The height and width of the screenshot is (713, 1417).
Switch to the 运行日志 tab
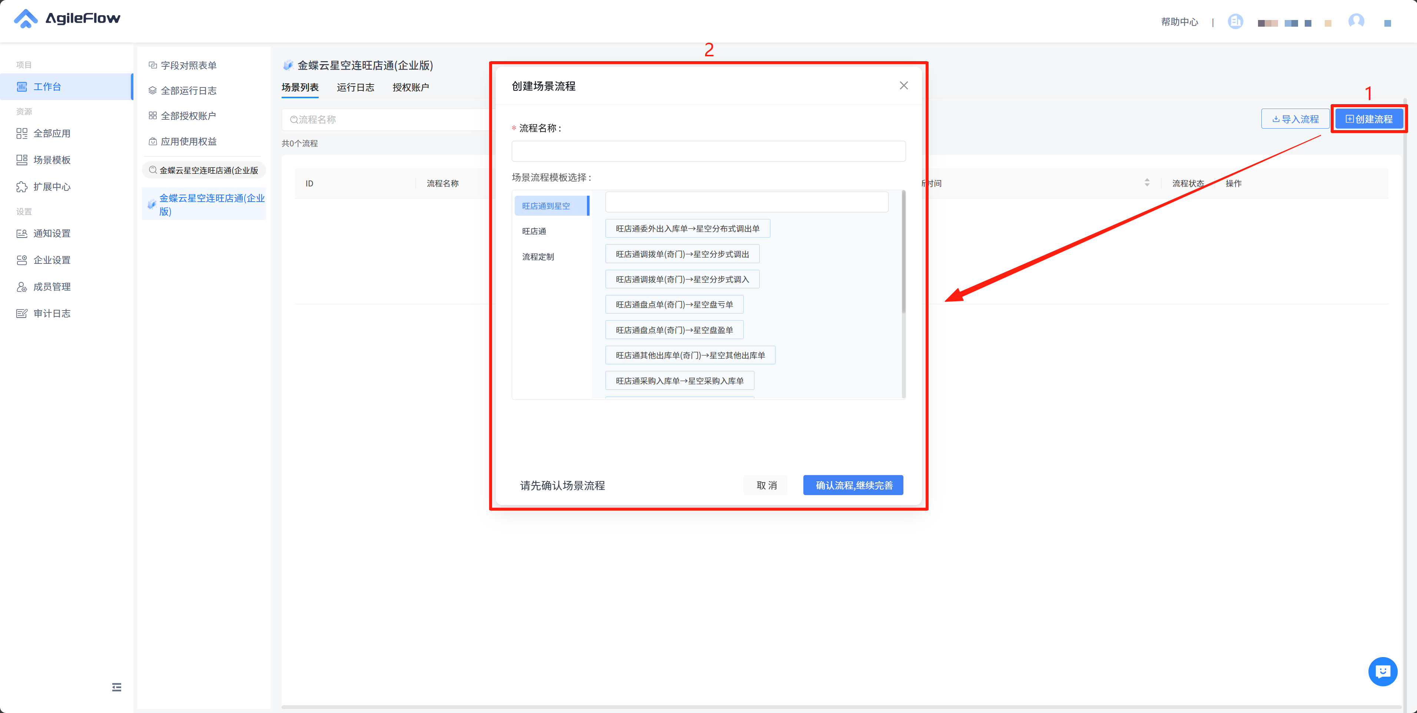click(x=355, y=87)
